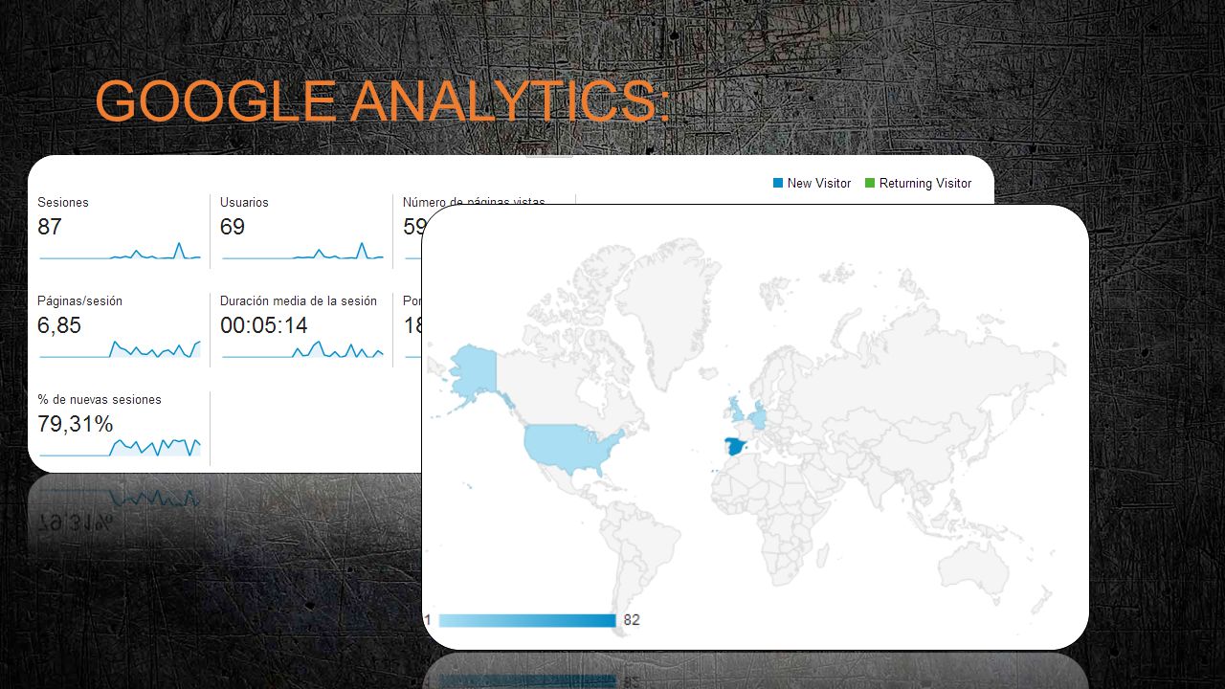This screenshot has width=1225, height=689.
Task: Click the Sesiones label
Action: point(63,202)
